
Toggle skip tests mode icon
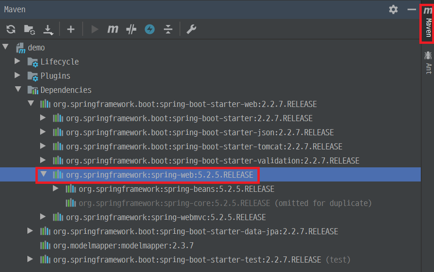131,29
